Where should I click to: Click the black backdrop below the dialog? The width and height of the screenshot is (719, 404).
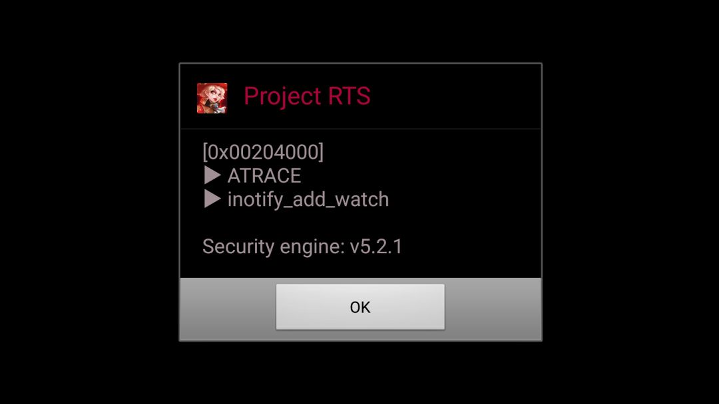click(360, 372)
